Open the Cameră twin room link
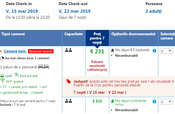This screenshot has height=114, width=175. click(15, 51)
